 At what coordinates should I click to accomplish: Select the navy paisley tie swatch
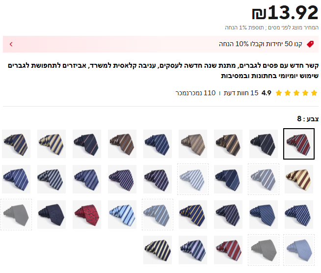[52, 215]
